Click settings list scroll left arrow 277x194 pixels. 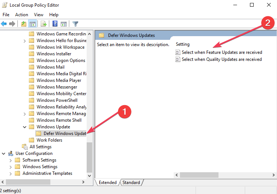[177, 175]
